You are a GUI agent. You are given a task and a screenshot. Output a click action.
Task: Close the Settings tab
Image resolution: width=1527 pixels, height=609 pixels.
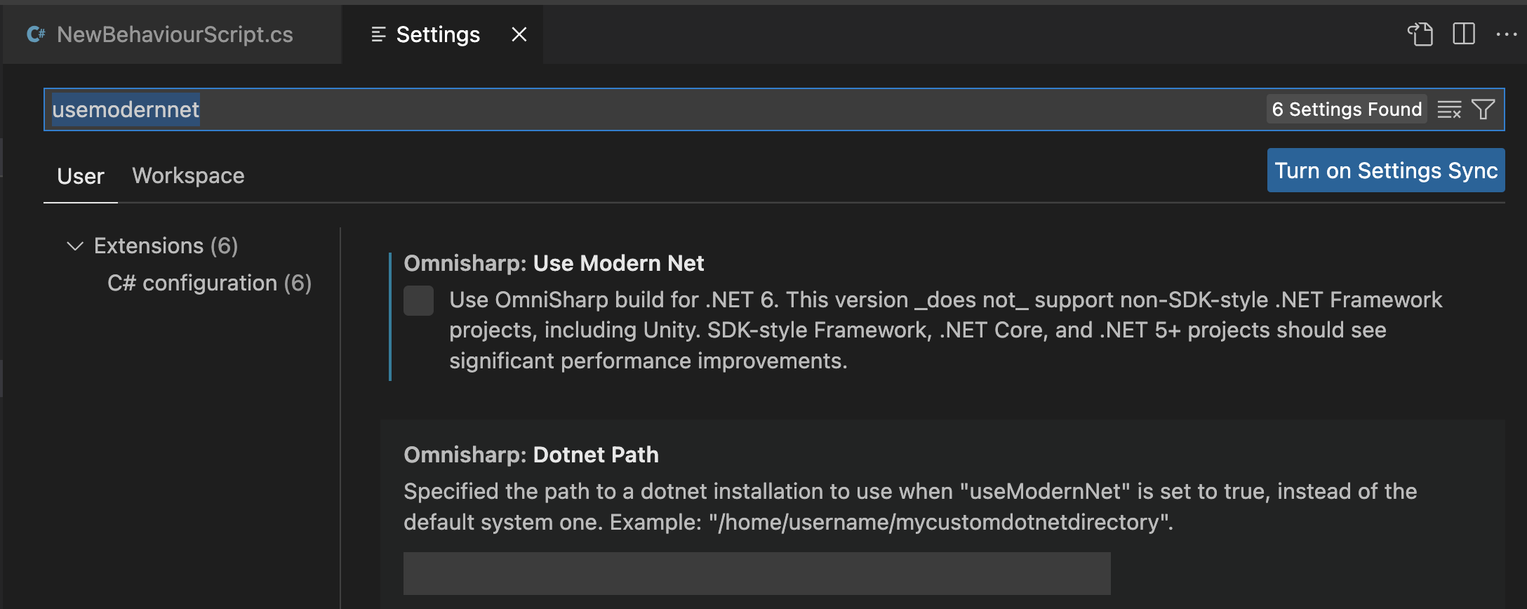click(519, 34)
